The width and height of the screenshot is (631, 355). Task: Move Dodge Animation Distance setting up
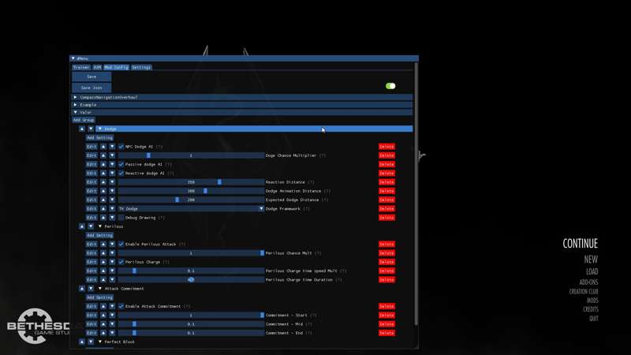(x=103, y=191)
